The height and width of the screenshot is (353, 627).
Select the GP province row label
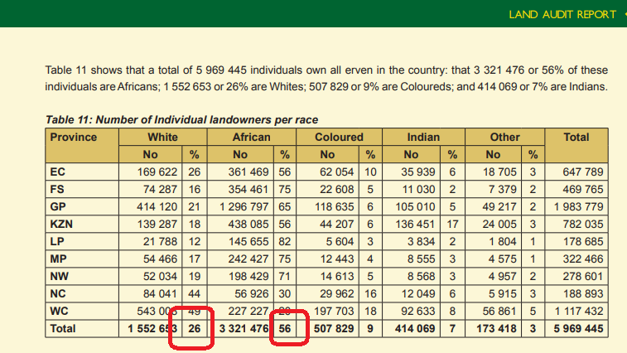pos(58,207)
